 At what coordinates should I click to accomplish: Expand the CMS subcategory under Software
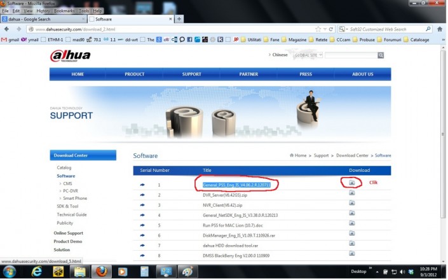click(67, 183)
